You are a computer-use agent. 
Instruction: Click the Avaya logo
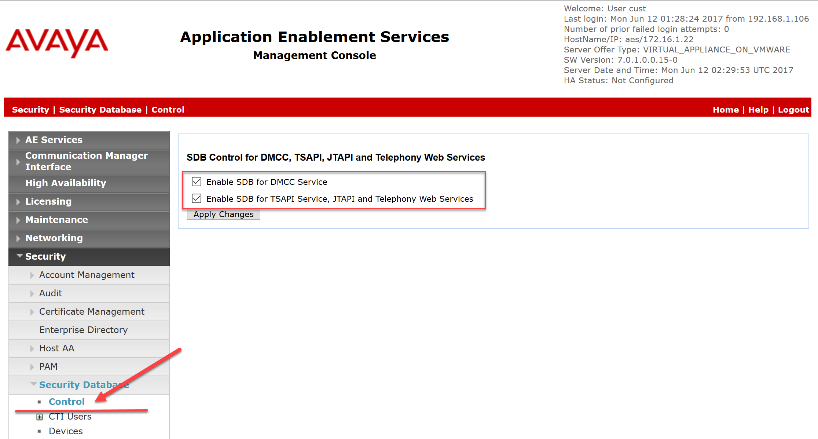point(57,43)
